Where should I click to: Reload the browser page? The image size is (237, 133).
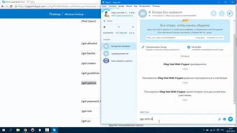(x=11, y=6)
